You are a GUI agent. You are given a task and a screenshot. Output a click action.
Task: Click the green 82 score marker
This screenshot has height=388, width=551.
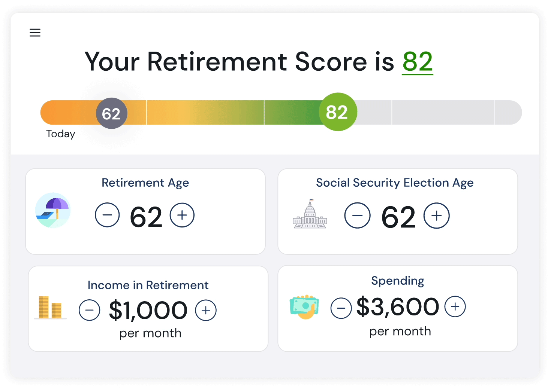(338, 112)
